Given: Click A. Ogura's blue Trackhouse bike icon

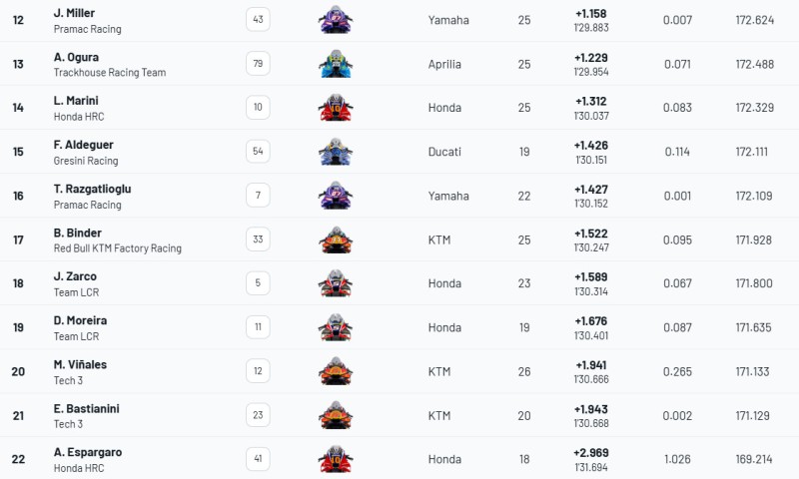Looking at the screenshot, I should click(336, 64).
